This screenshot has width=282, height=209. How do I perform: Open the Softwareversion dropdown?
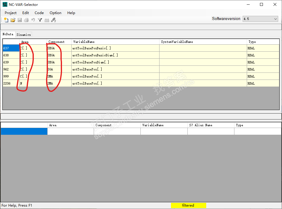[260, 19]
